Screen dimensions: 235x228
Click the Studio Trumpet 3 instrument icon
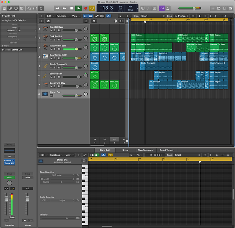[x=45, y=66]
